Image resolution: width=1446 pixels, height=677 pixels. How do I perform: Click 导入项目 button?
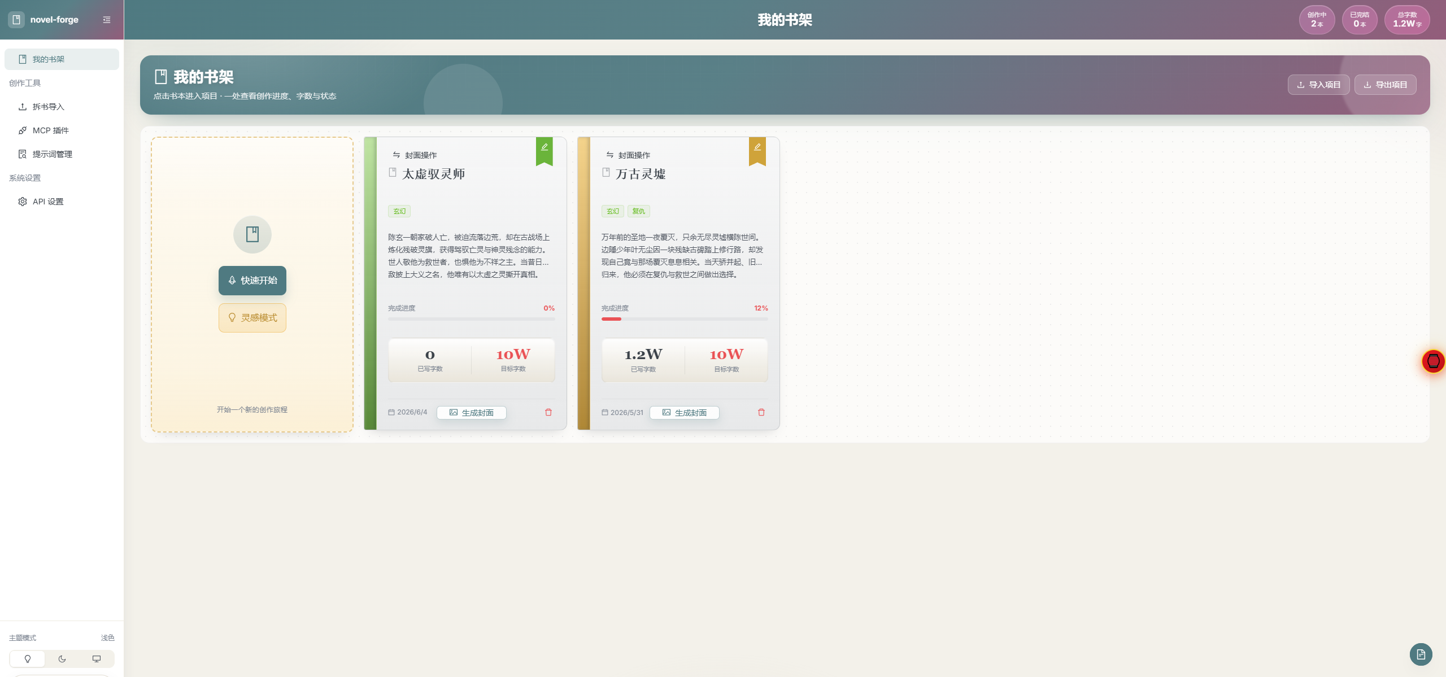pos(1318,85)
